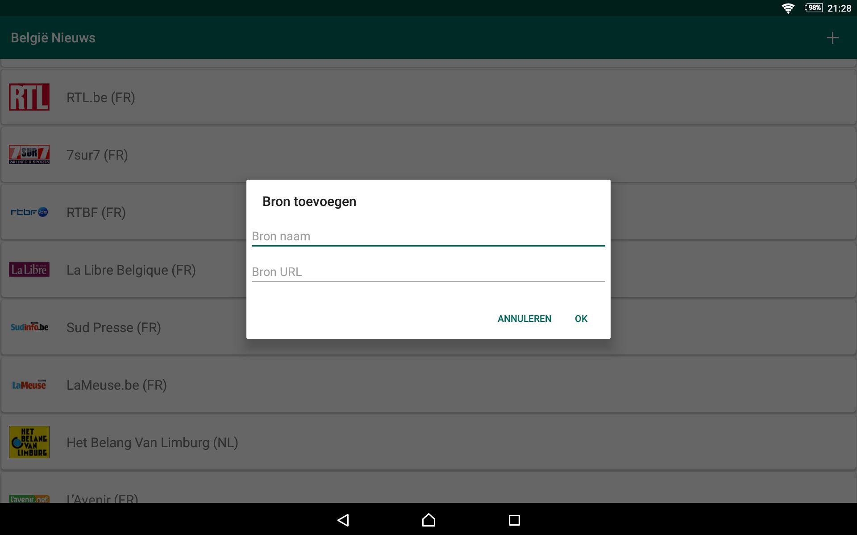Open the recent apps square button
This screenshot has width=857, height=535.
(x=514, y=520)
